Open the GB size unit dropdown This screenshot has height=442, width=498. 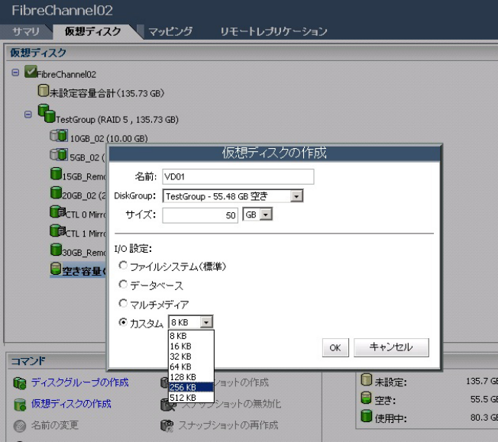click(266, 215)
